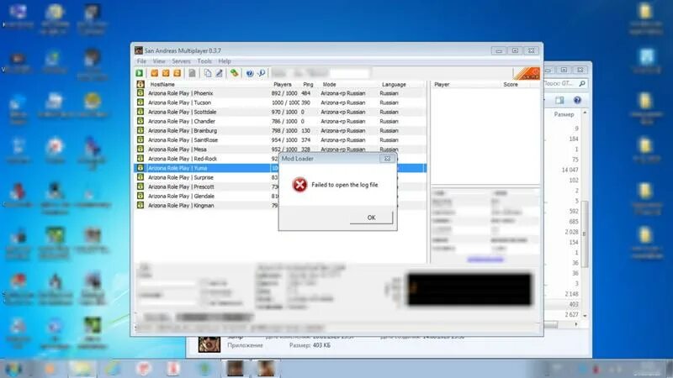Viewport: 673px width, 378px height.
Task: Click the first photo thumbnail on the taskbar
Action: (235, 369)
